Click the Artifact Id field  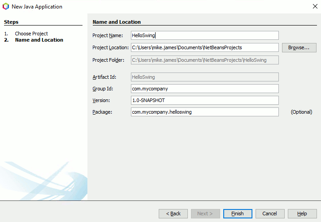pyautogui.click(x=205, y=77)
